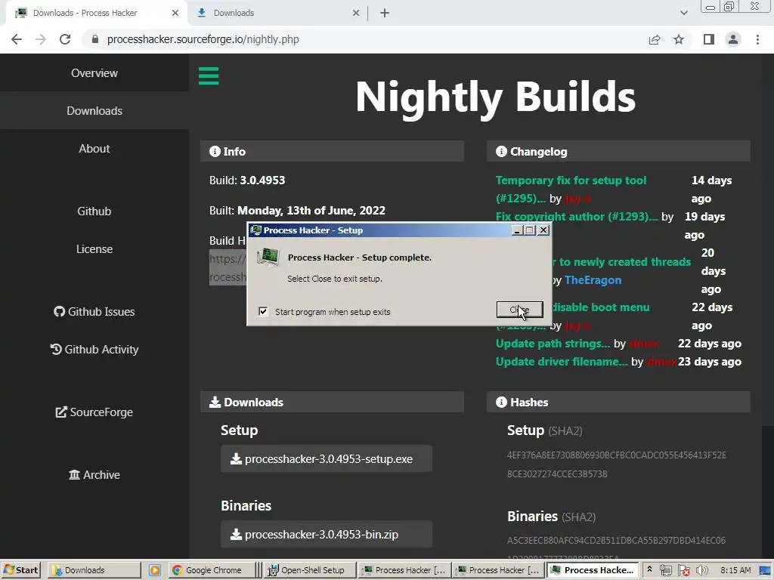This screenshot has width=774, height=580.
Task: Click the show desktop tray icon
Action: (765, 571)
